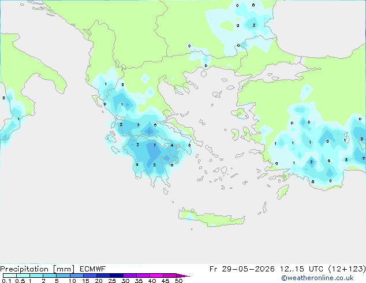Click the 0.5 legend scale label
The image size is (366, 283).
pyautogui.click(x=20, y=281)
